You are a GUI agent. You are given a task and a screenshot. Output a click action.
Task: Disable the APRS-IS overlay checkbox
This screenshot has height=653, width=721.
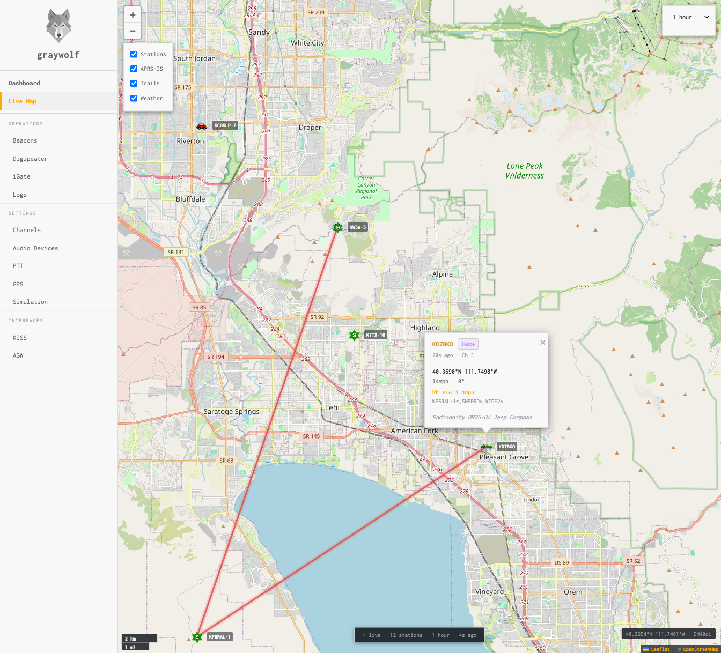click(x=134, y=69)
